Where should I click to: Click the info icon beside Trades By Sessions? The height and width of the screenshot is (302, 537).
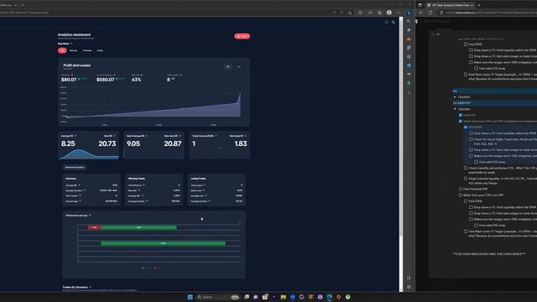tap(90, 287)
